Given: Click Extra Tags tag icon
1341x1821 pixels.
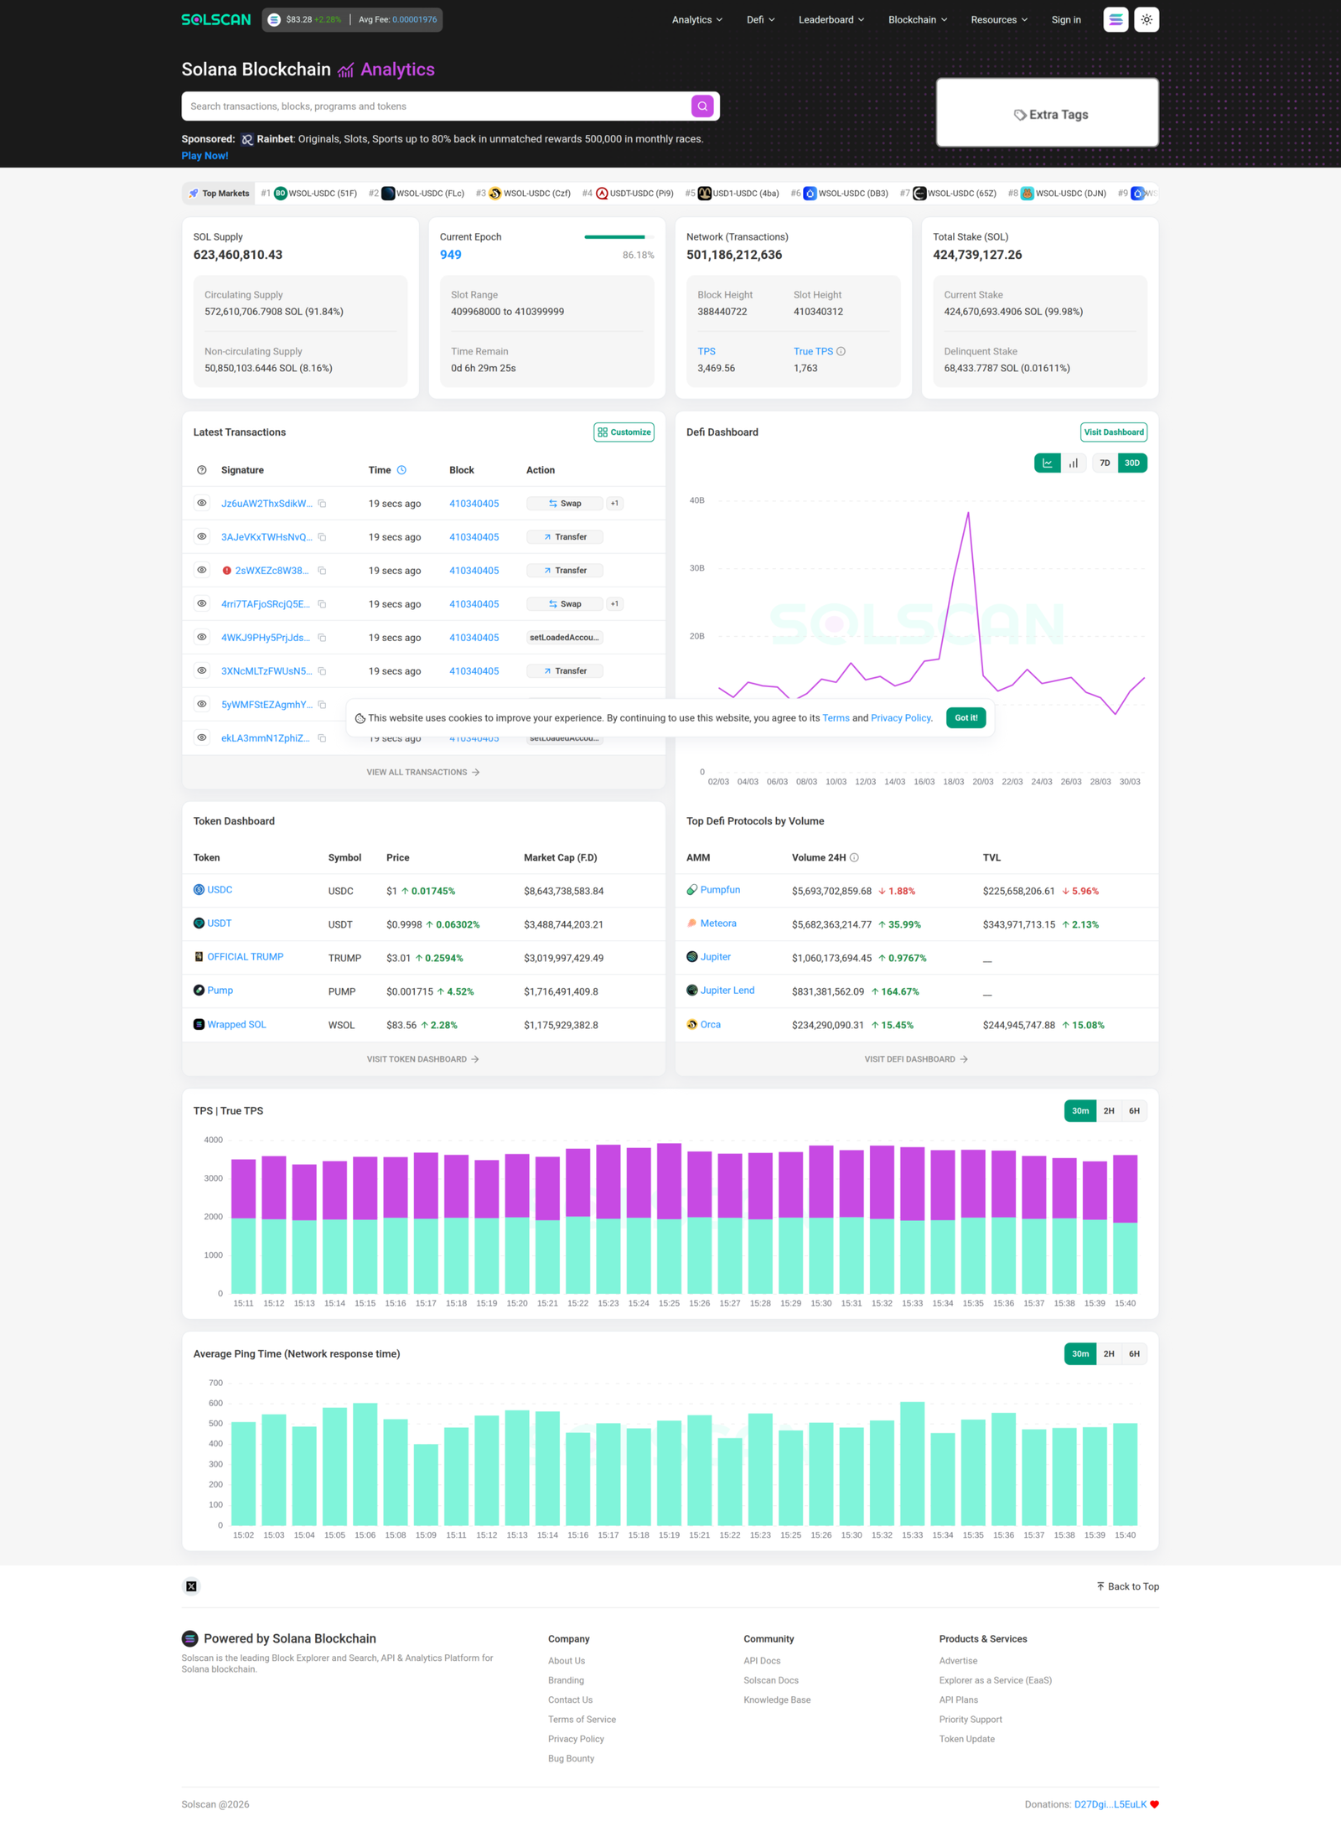Looking at the screenshot, I should click(x=1020, y=115).
